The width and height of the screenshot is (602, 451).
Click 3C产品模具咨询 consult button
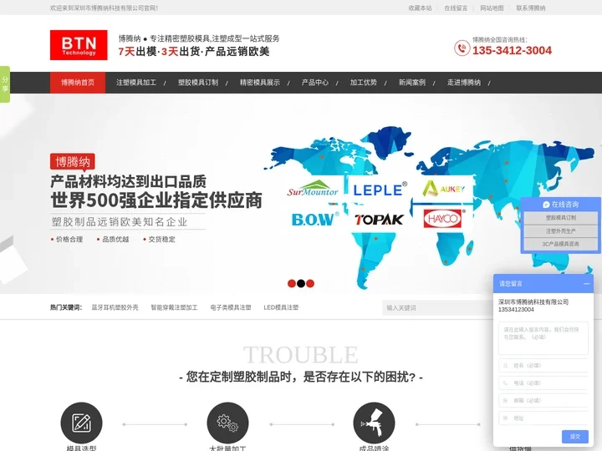(x=561, y=244)
